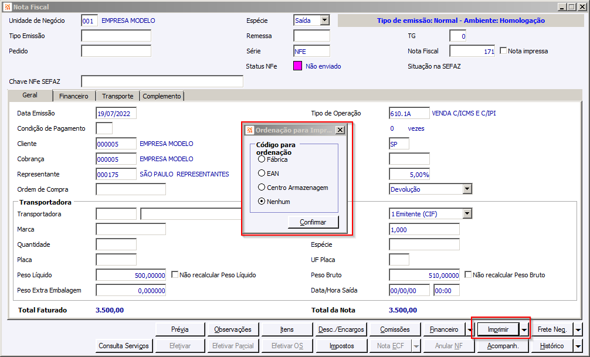Click the Acompanh. button
Screen dimensions: 590x357
(x=503, y=346)
